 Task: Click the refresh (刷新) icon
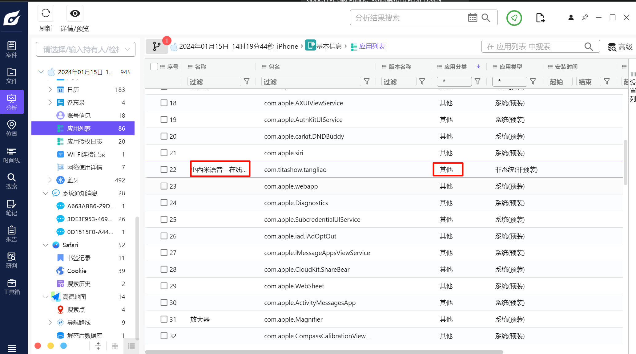click(46, 13)
